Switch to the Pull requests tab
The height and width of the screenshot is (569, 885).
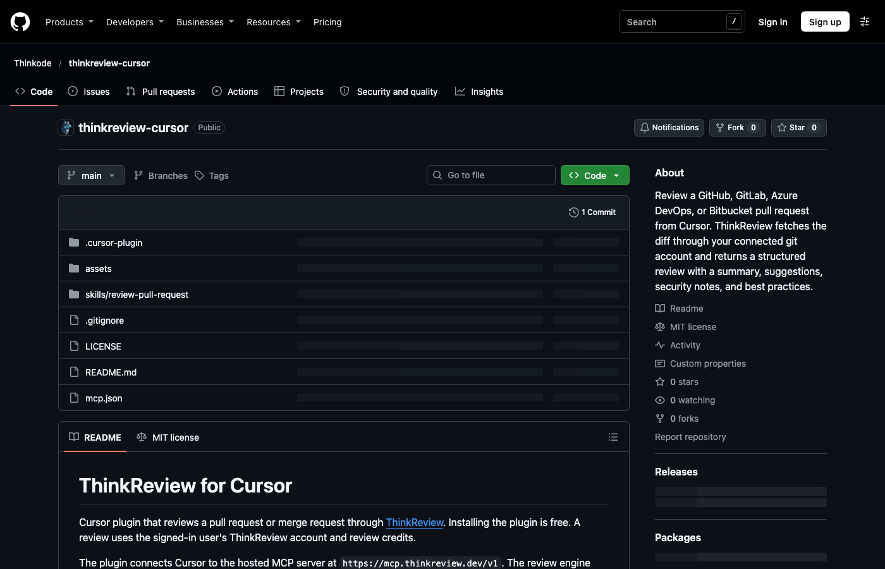pyautogui.click(x=161, y=92)
